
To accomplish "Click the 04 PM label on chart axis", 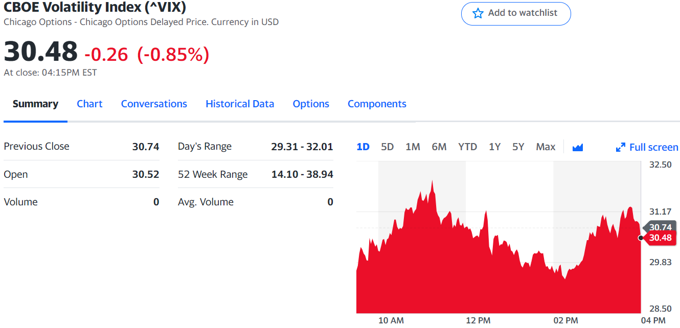I will click(653, 320).
